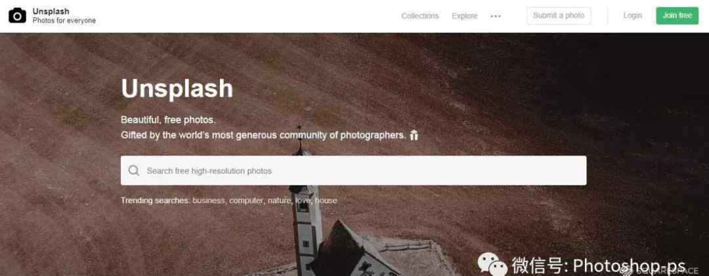Click the Login link
Viewport: 709px width, 276px height.
click(x=632, y=15)
